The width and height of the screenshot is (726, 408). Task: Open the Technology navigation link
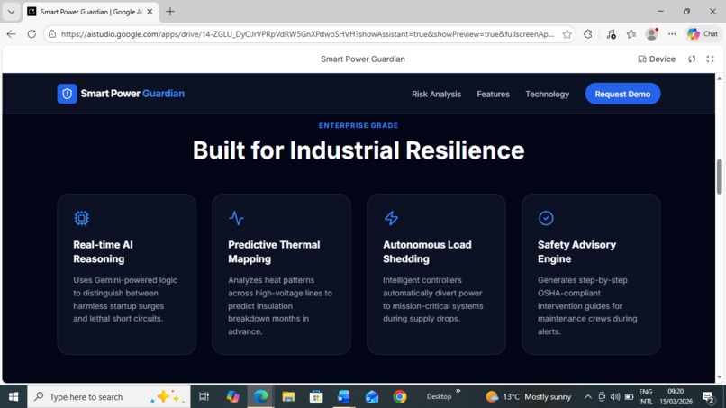(547, 94)
